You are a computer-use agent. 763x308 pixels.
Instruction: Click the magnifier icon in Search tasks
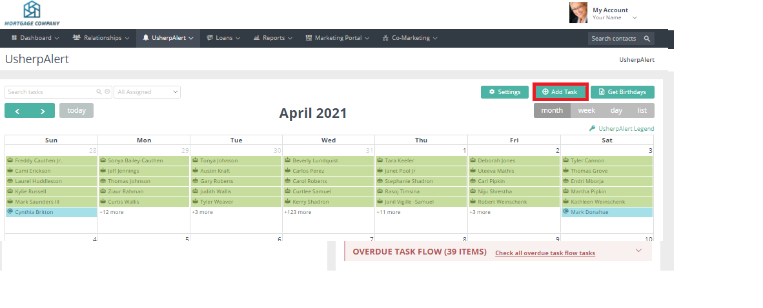99,92
